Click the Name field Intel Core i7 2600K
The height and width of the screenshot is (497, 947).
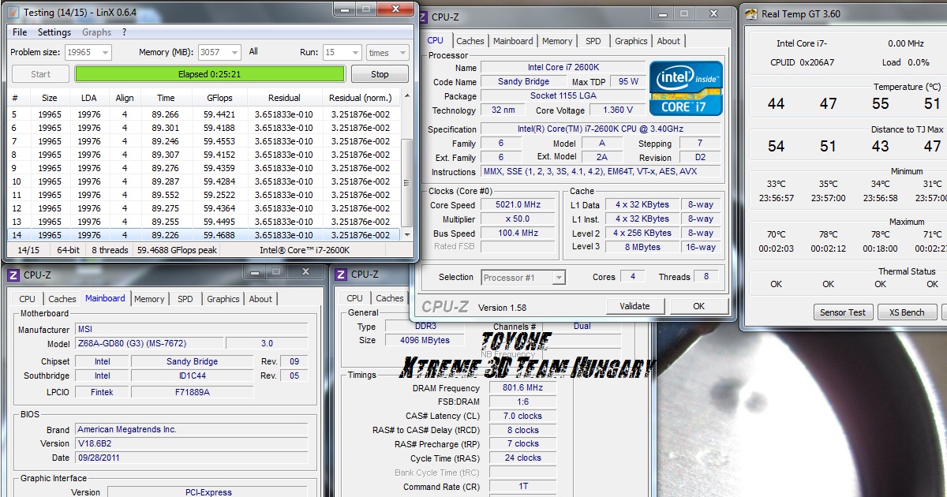[563, 68]
